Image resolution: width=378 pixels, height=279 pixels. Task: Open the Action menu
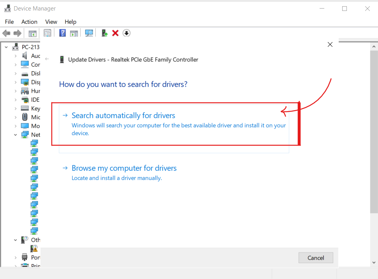[x=29, y=22]
